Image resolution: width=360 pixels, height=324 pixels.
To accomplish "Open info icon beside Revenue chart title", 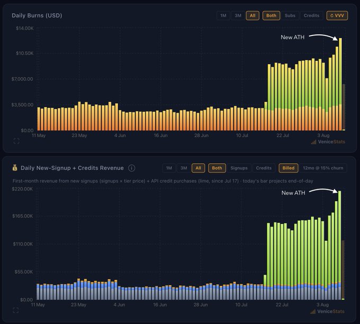I will click(x=131, y=168).
